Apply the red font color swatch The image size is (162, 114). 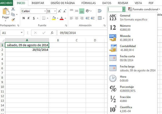62,18
